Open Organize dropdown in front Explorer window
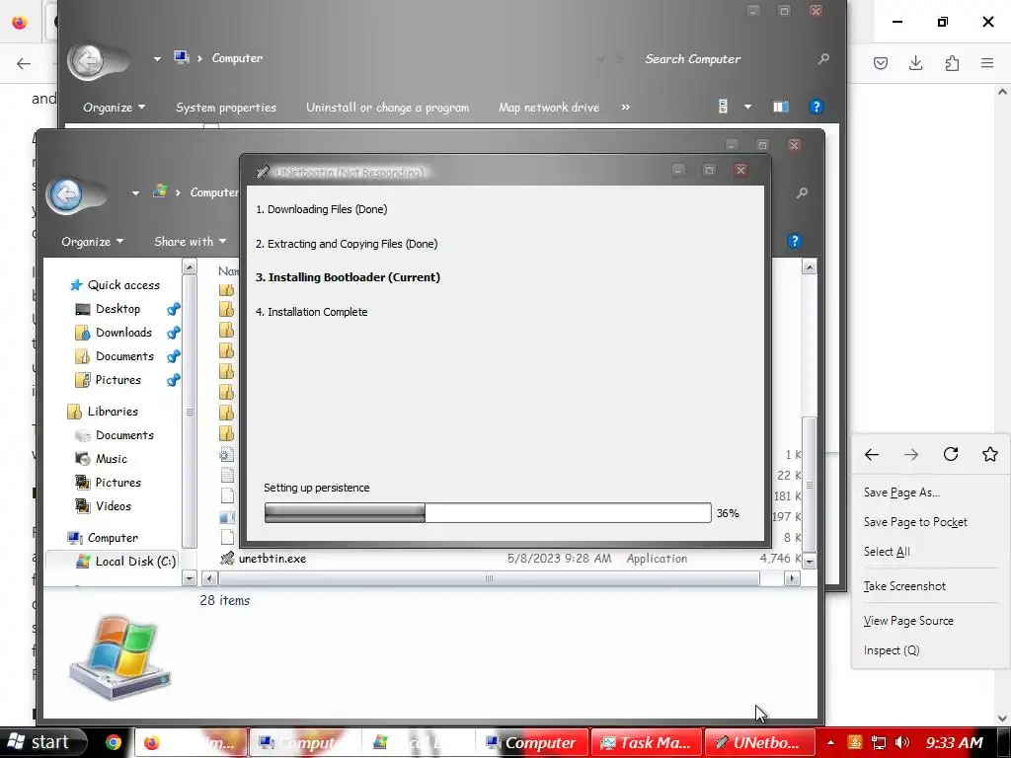The width and height of the screenshot is (1011, 758). (92, 242)
